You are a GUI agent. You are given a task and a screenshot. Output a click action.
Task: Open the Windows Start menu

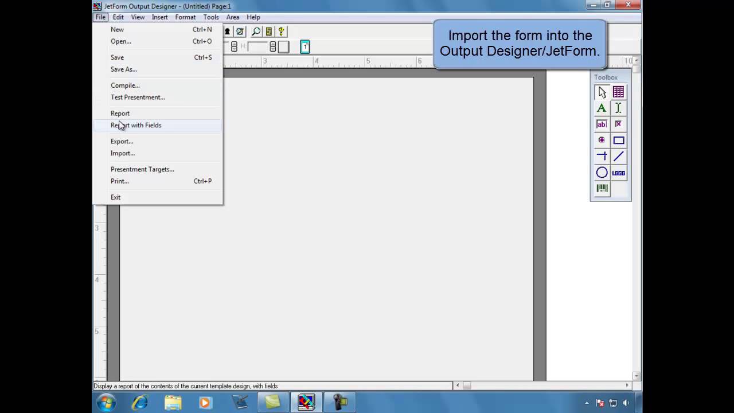pyautogui.click(x=107, y=402)
